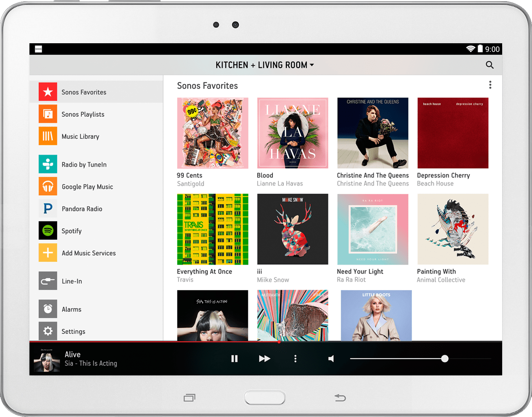Image resolution: width=532 pixels, height=417 pixels.
Task: Open the Sonos Playlists icon
Action: 48,114
